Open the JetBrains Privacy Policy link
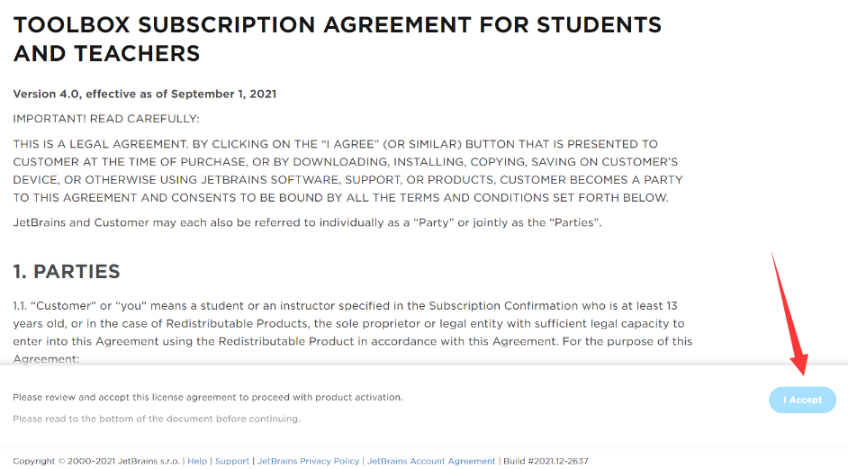This screenshot has width=848, height=469. [309, 461]
